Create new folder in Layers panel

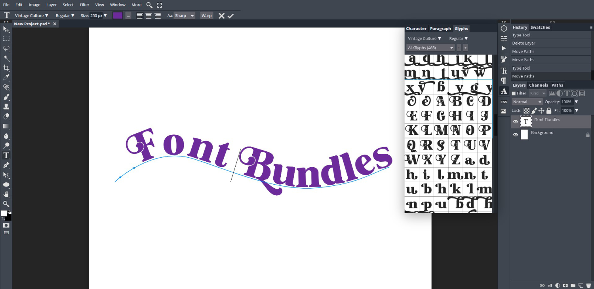pos(573,285)
